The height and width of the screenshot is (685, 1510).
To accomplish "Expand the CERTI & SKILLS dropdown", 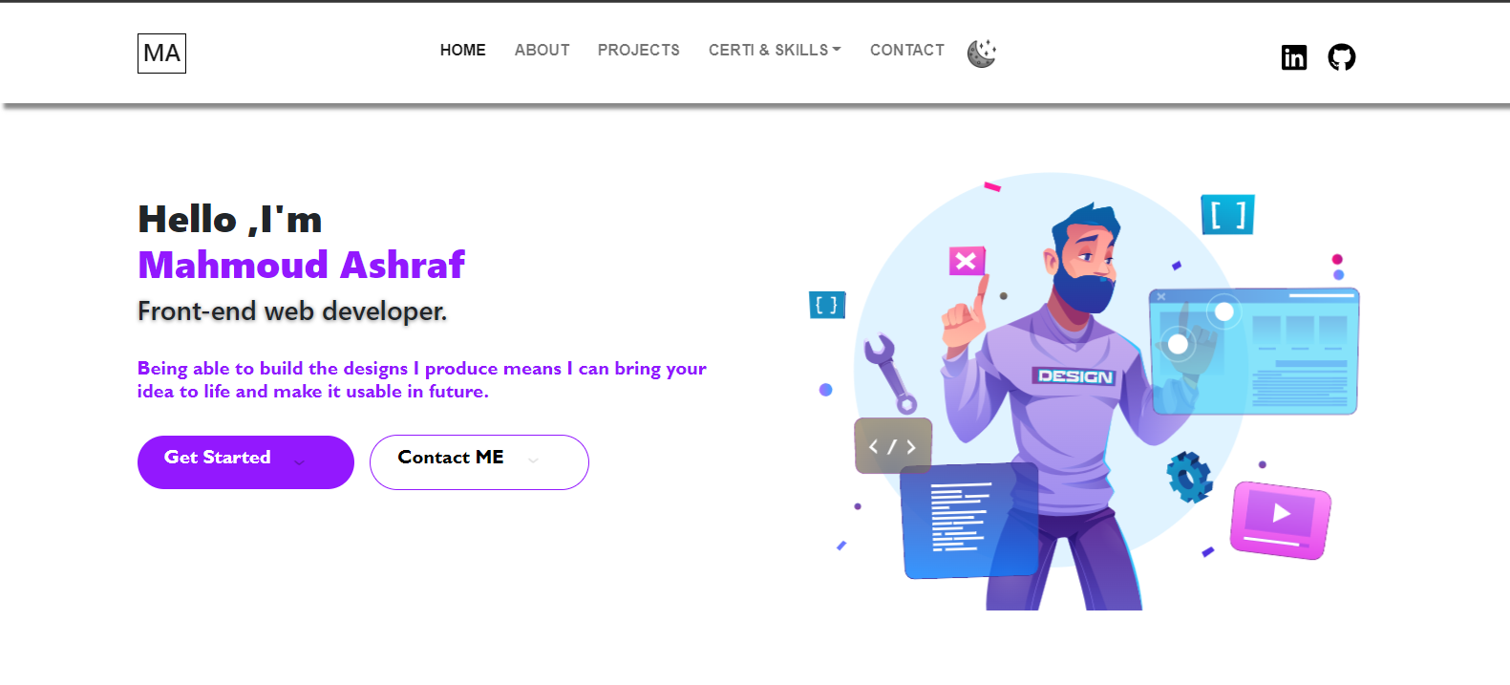I will tap(775, 51).
